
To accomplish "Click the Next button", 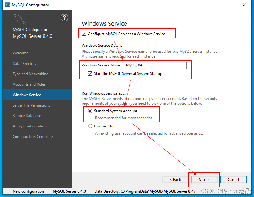I will [204, 180].
